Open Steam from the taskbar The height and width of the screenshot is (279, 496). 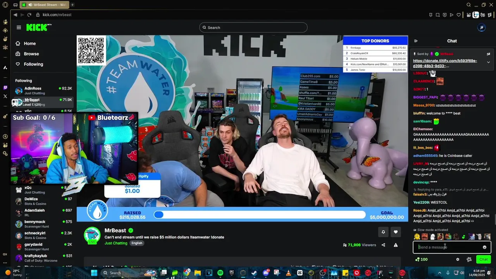pos(254,273)
